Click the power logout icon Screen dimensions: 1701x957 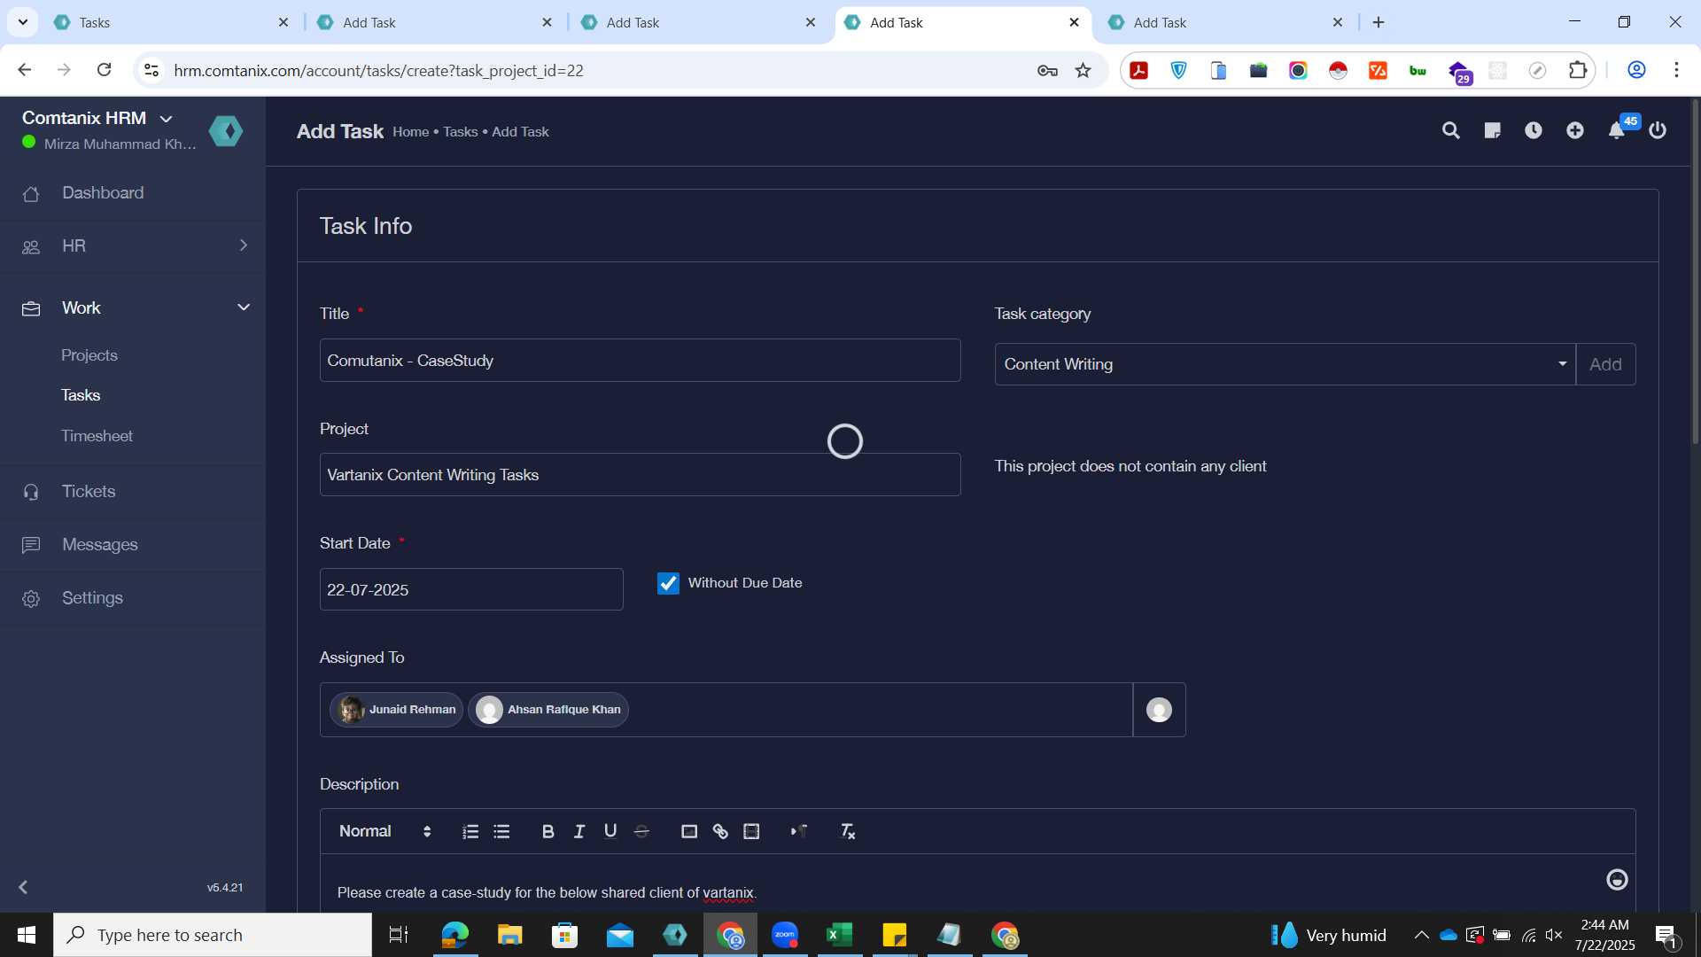point(1658,131)
